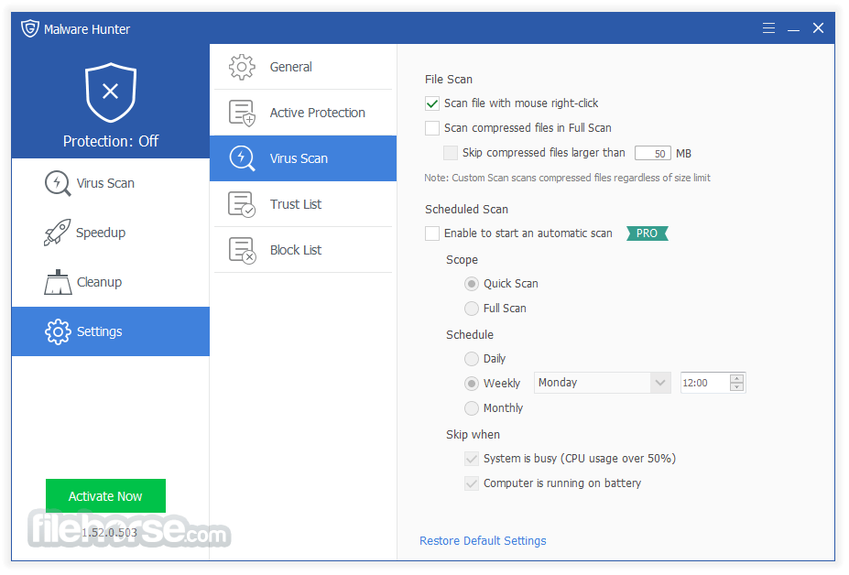
Task: Go to Cleanup section
Action: 111,282
